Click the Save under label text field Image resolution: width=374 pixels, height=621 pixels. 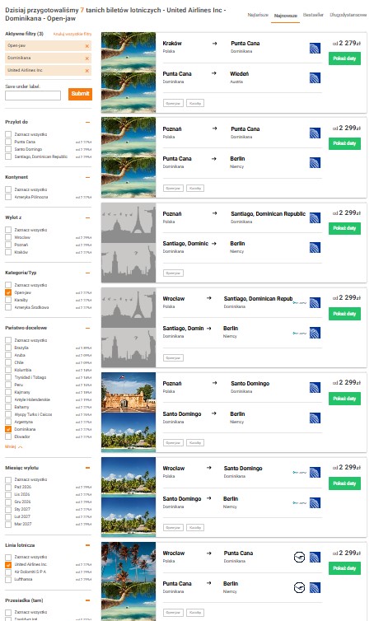[33, 96]
